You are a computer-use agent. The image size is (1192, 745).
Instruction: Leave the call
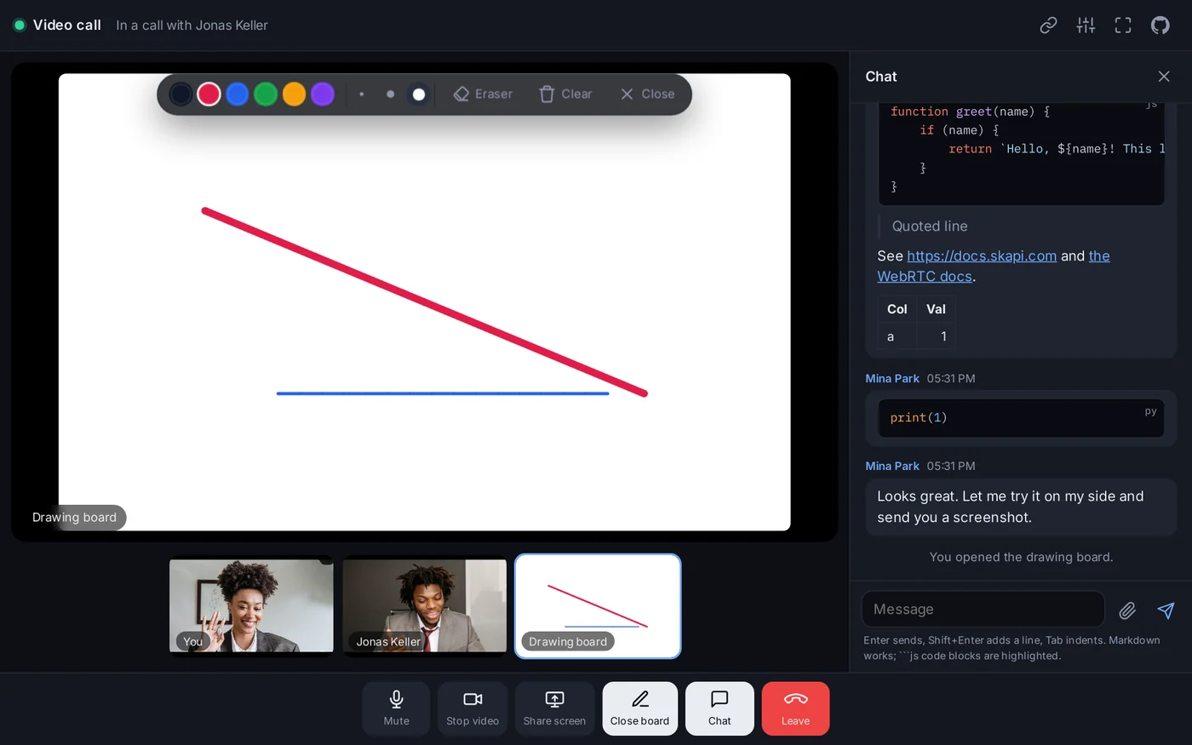click(x=795, y=708)
